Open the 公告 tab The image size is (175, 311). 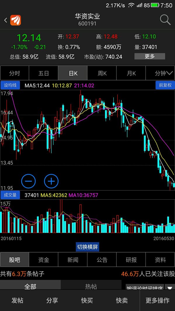pos(102,260)
